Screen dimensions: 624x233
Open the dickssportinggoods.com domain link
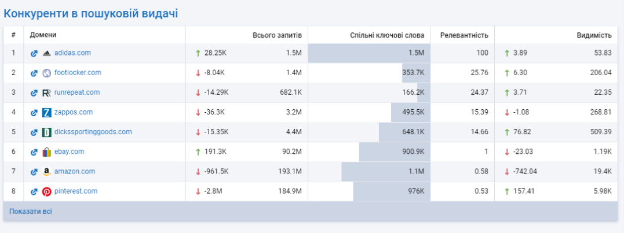pyautogui.click(x=93, y=132)
